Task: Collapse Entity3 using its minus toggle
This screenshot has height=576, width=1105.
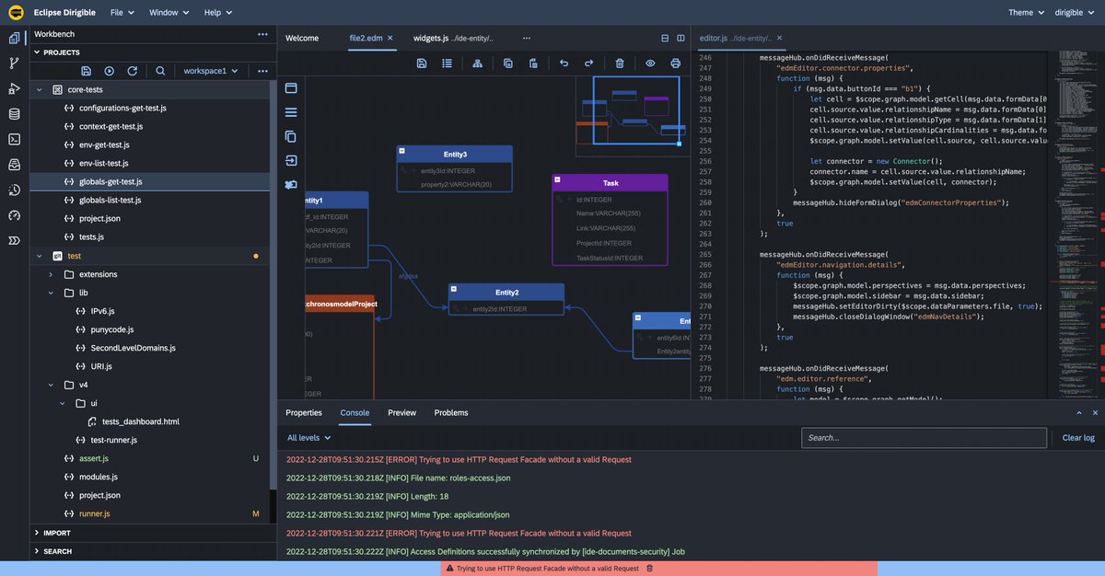Action: pos(402,150)
